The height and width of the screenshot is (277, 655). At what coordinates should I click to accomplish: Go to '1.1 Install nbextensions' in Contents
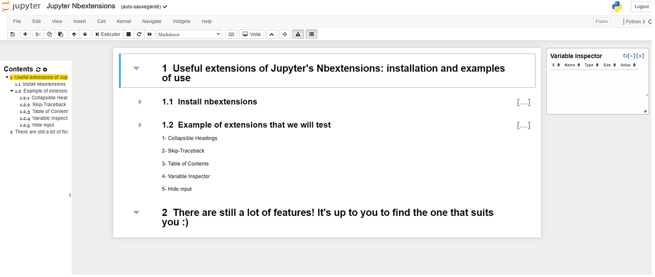click(x=40, y=84)
